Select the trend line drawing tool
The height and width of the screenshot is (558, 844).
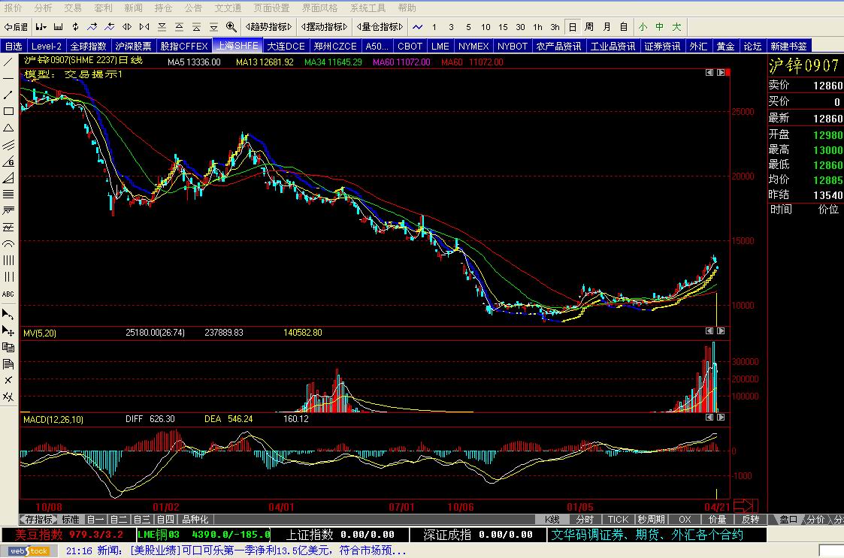pyautogui.click(x=8, y=62)
